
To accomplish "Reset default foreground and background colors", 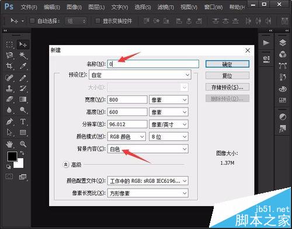I will pos(8,166).
